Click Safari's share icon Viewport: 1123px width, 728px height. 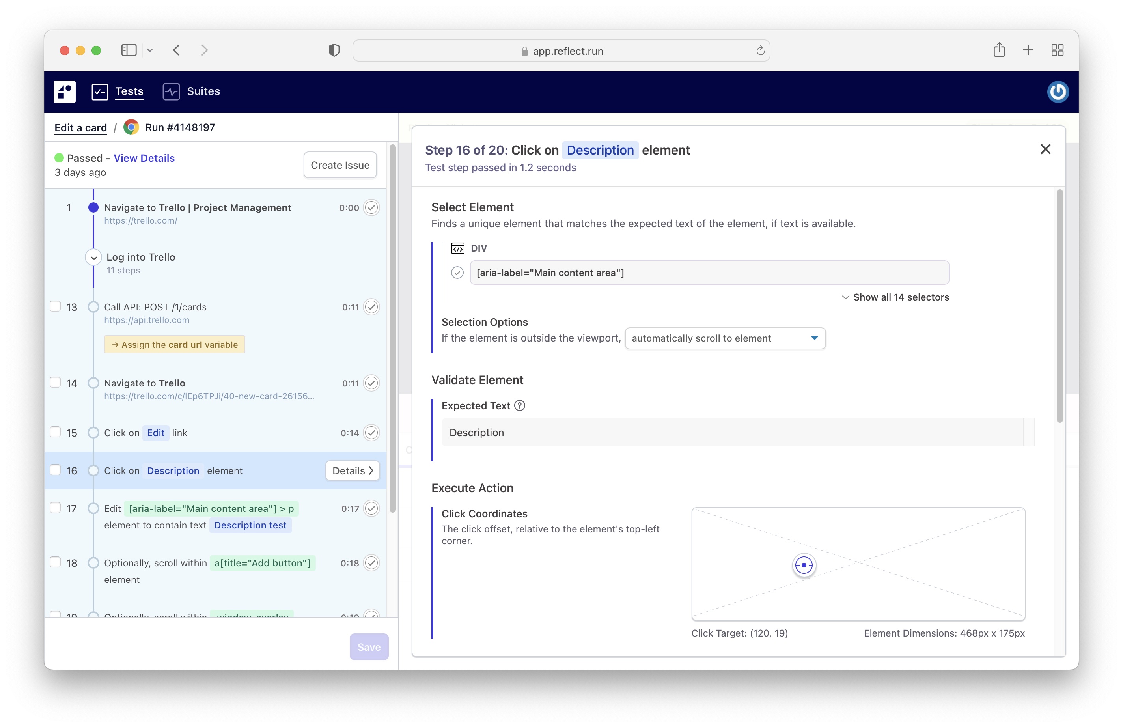(999, 50)
